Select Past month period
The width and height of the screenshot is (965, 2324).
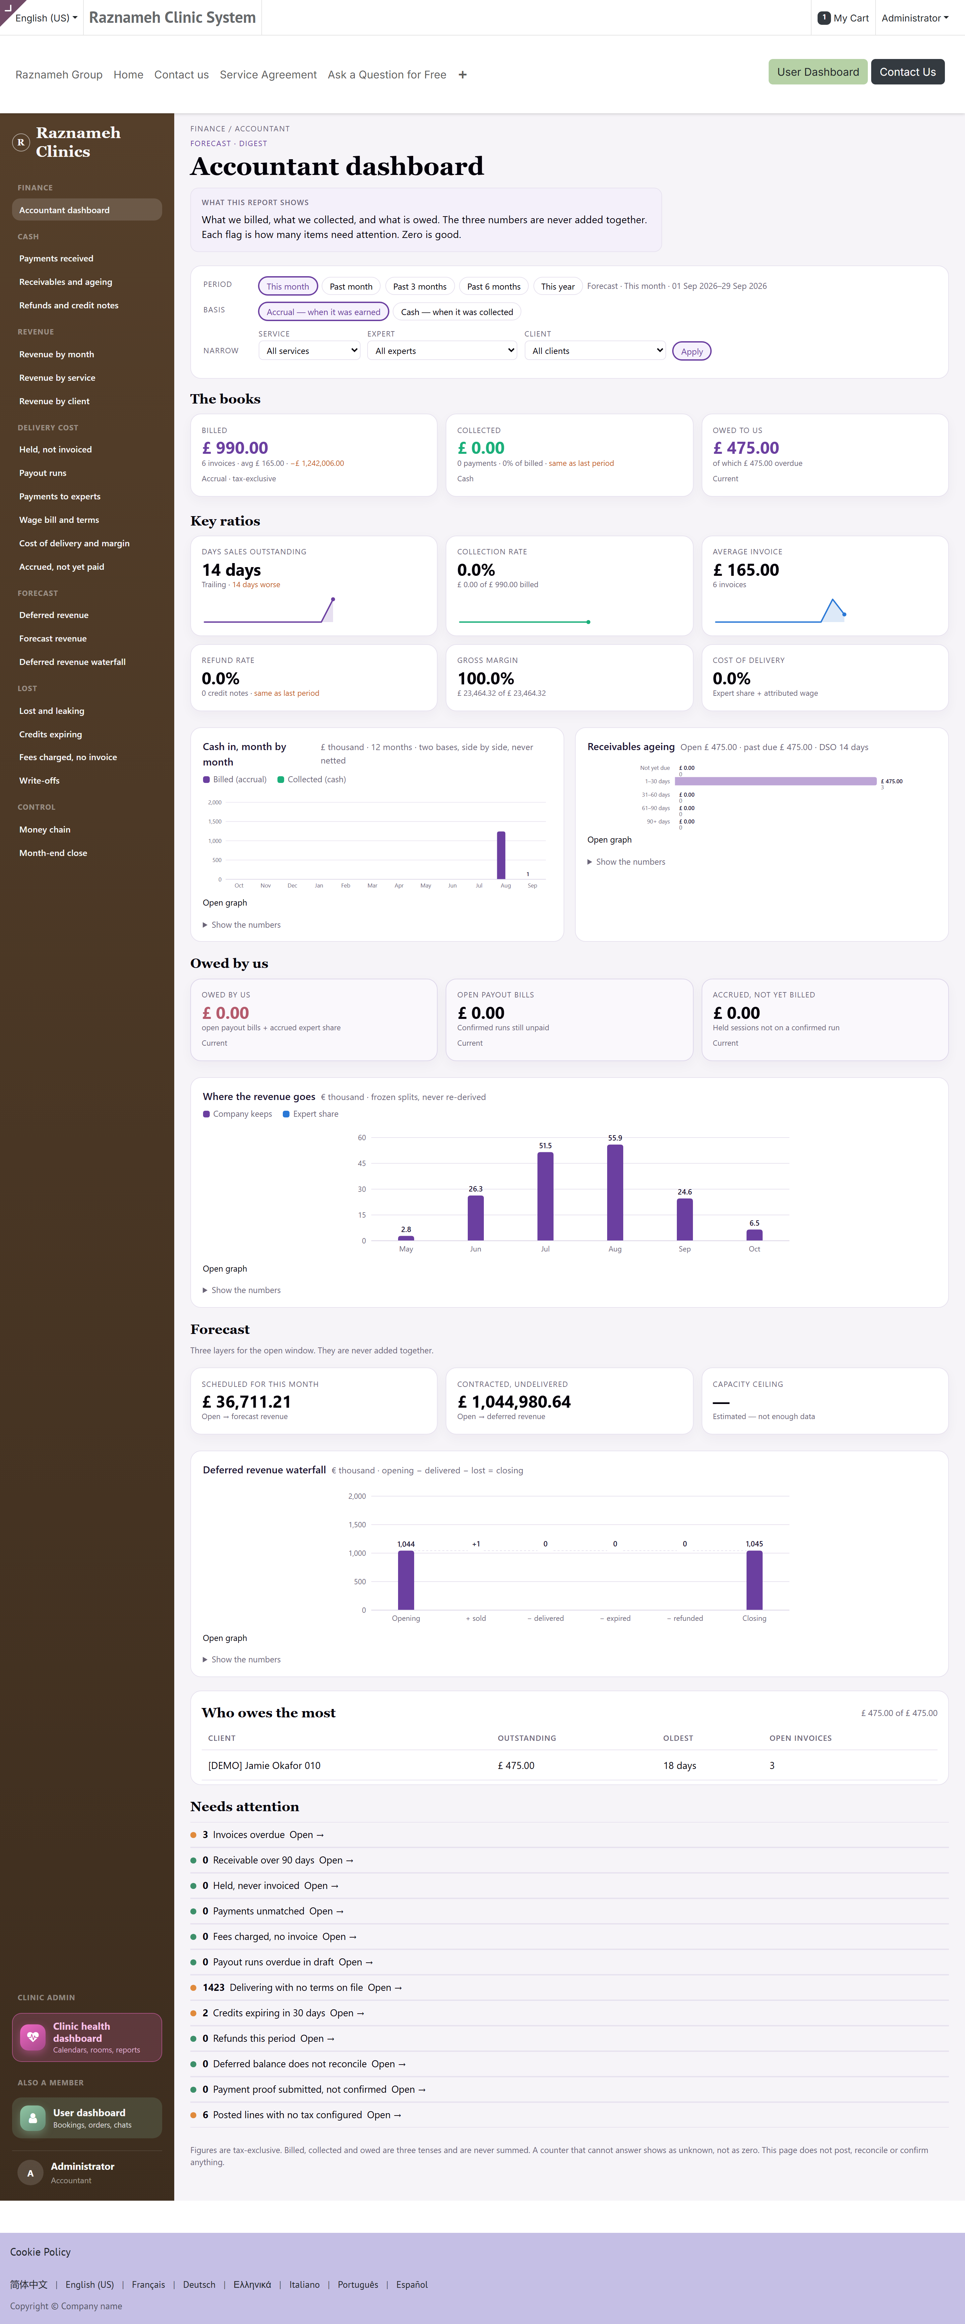351,286
